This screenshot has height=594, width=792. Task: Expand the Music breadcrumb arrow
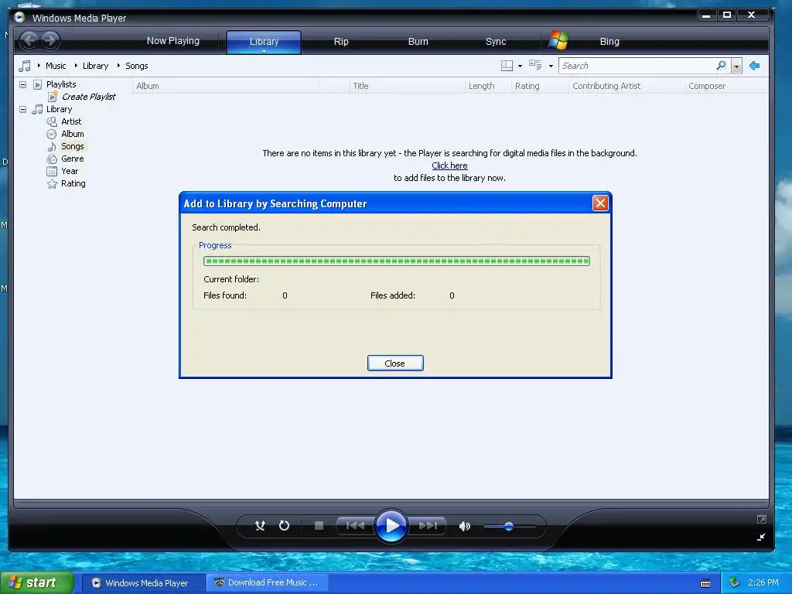click(39, 66)
